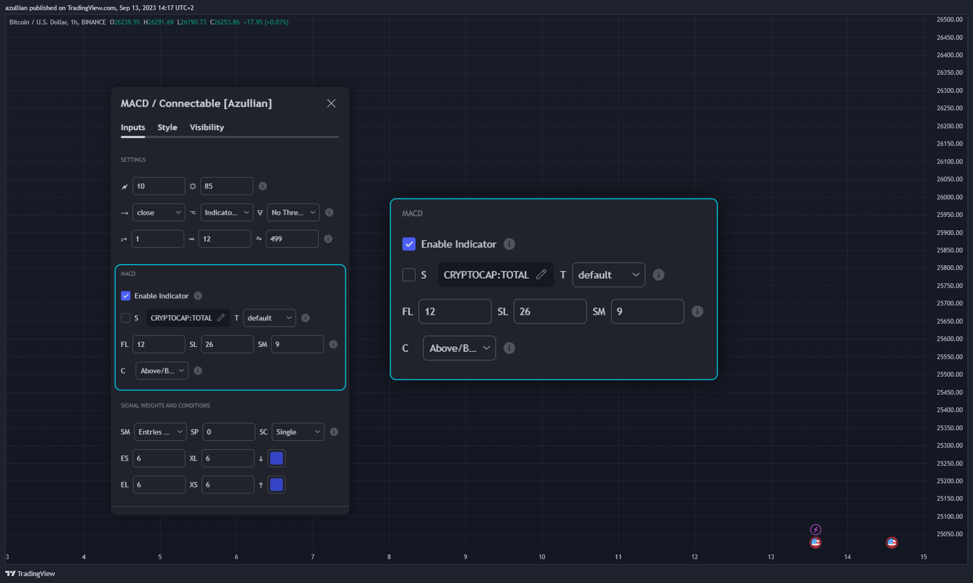
Task: Click the EL weight field
Action: (159, 485)
